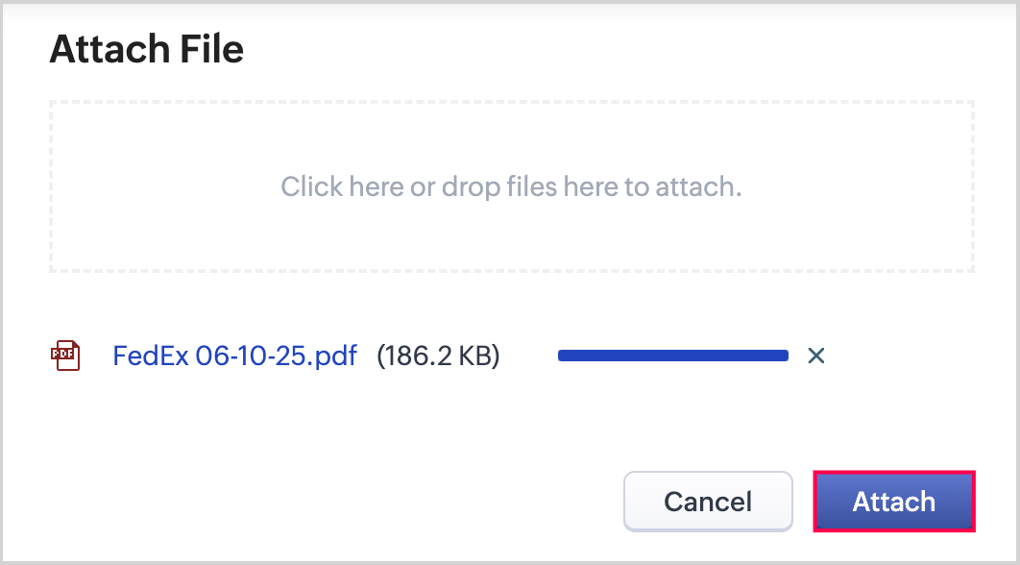Dismiss the dialog using Cancel
The width and height of the screenshot is (1020, 565).
click(708, 502)
